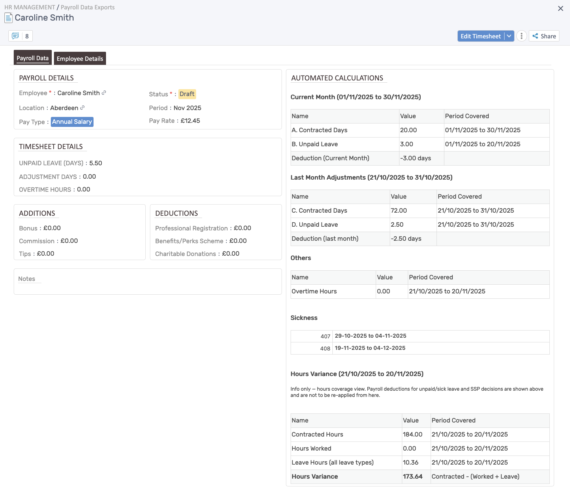The image size is (570, 502).
Task: Open the Payroll Data Exports breadcrumb
Action: (x=88, y=7)
